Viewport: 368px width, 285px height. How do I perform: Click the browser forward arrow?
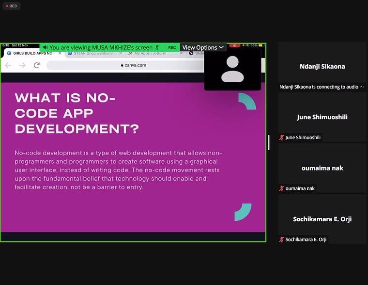point(22,65)
